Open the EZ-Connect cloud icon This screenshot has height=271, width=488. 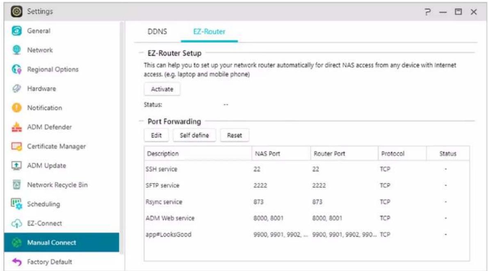point(16,223)
